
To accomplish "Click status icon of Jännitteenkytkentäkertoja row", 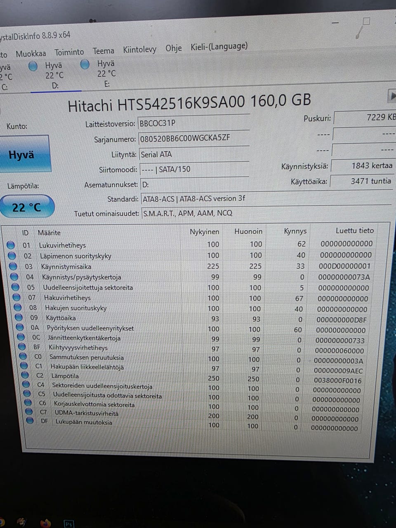I will tap(21, 337).
